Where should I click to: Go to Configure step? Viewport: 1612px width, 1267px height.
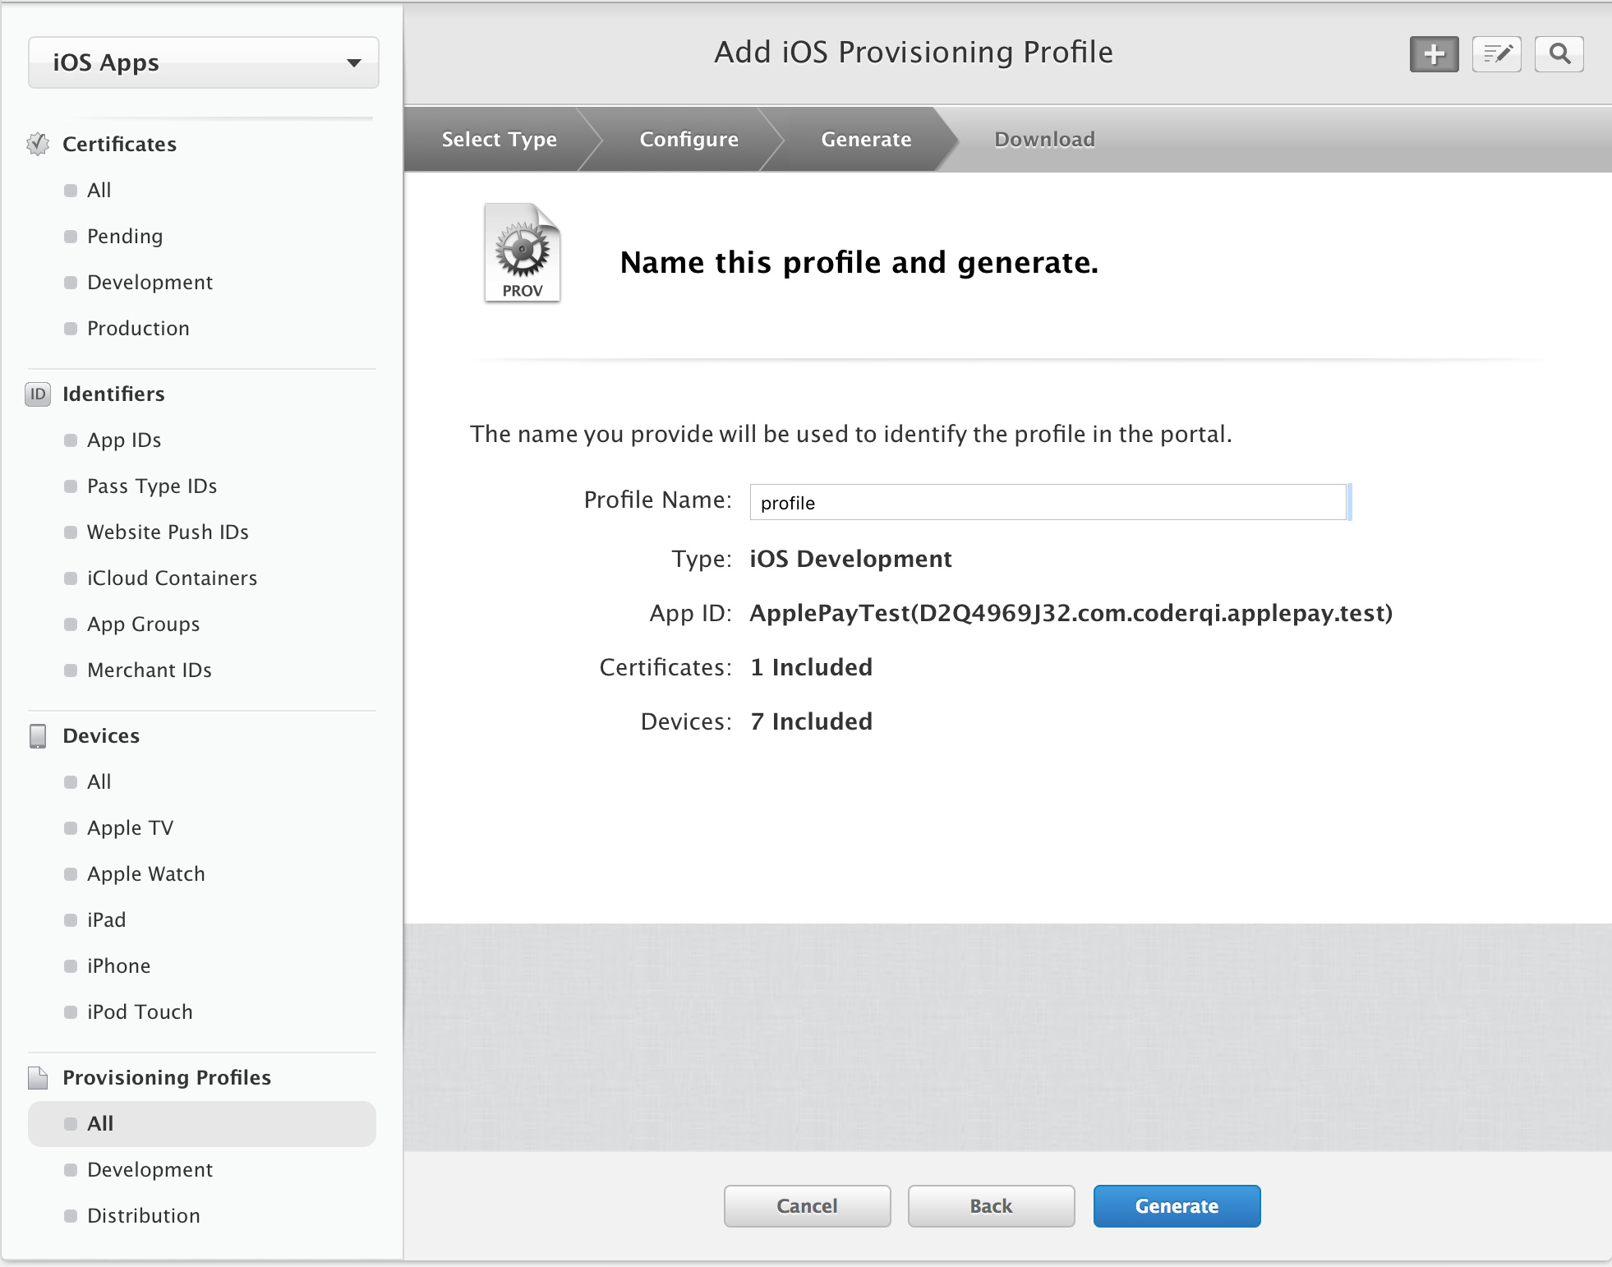(689, 139)
